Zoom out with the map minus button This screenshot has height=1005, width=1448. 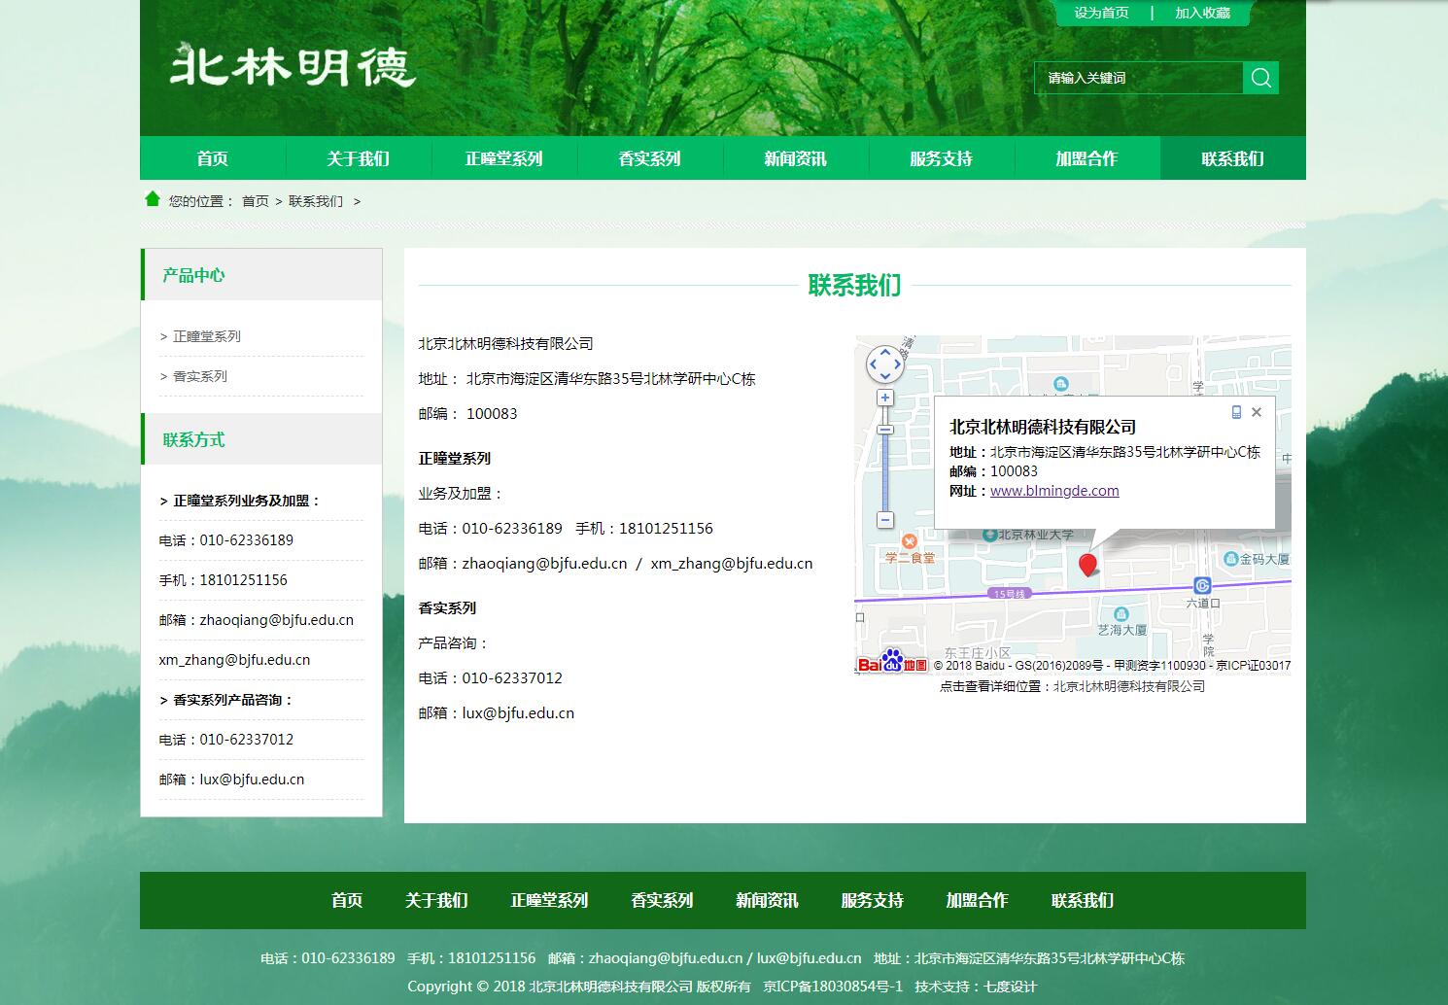point(885,520)
